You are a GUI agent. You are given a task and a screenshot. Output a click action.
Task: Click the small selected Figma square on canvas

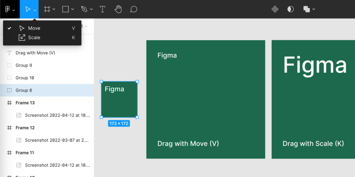[119, 99]
